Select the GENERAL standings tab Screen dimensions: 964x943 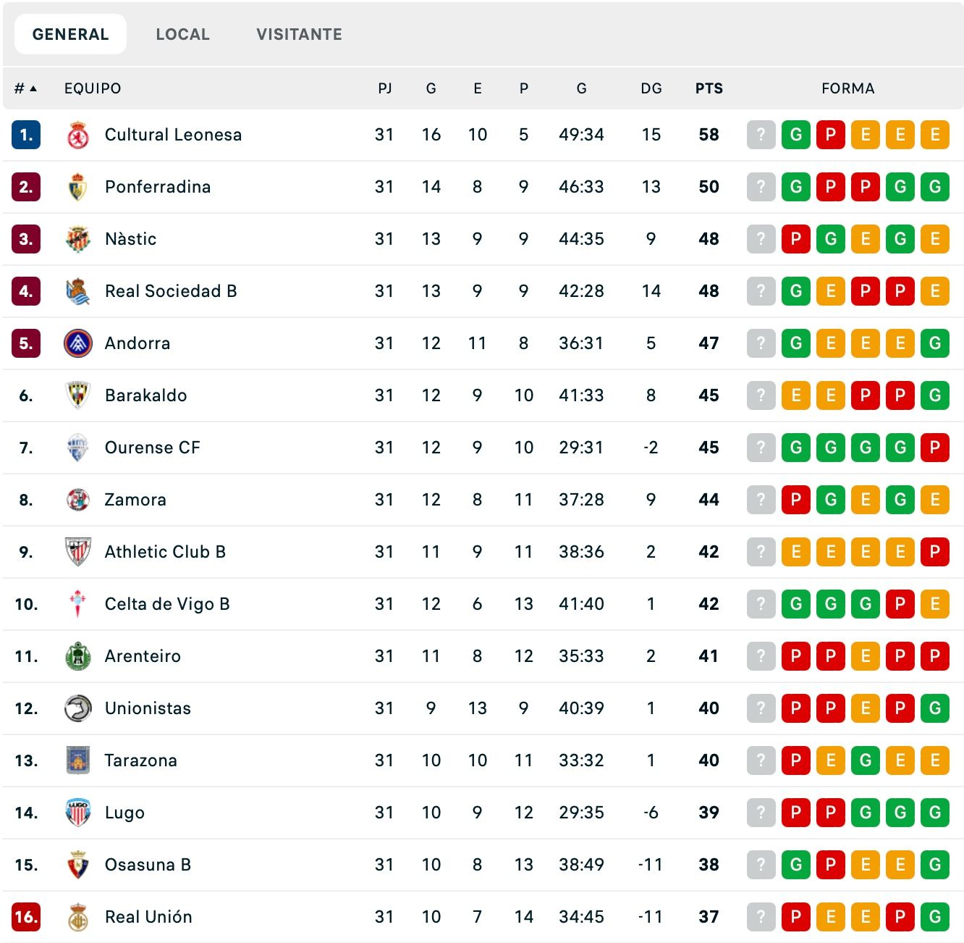70,34
